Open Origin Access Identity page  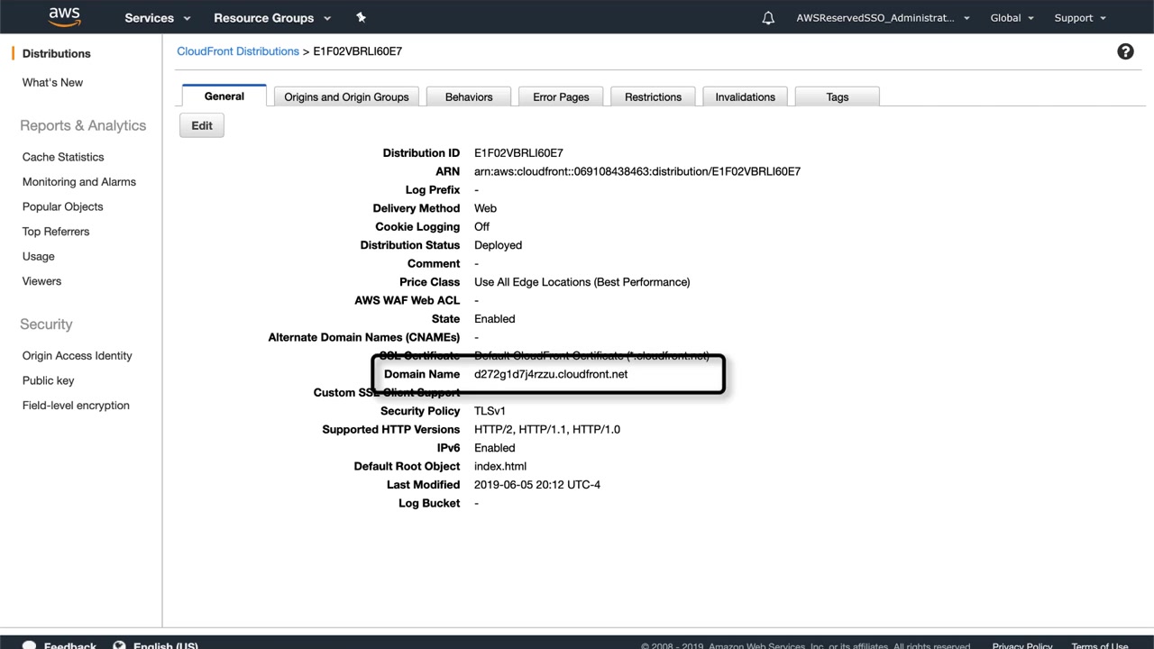pos(78,356)
